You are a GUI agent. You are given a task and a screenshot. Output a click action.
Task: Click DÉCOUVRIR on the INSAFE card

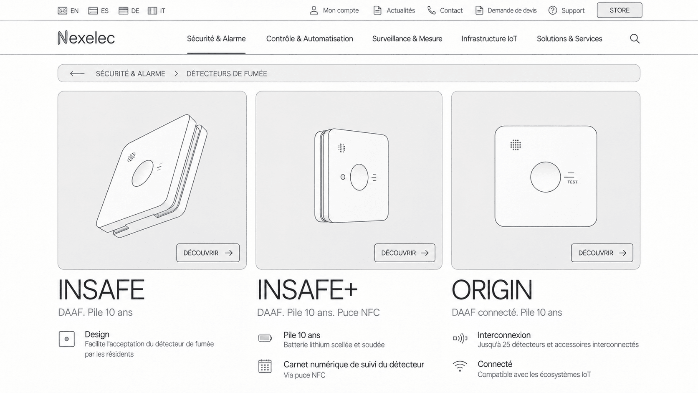click(x=208, y=253)
